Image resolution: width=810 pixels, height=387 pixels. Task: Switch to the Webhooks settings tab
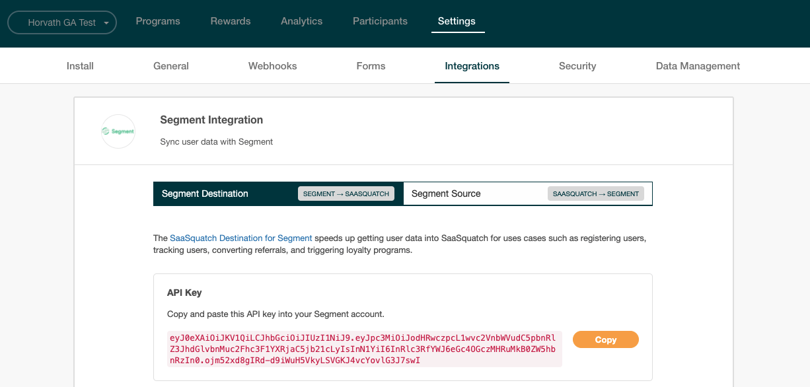[x=272, y=65]
